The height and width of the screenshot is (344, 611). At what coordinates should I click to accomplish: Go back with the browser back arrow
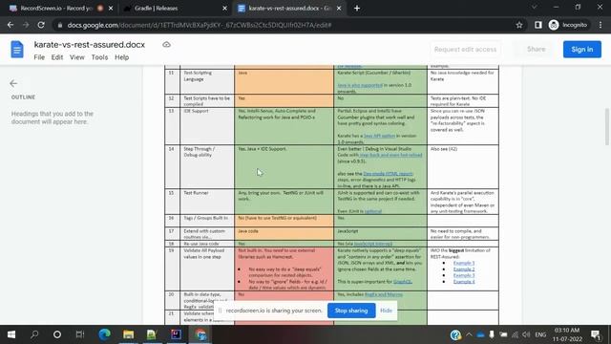pos(11,25)
